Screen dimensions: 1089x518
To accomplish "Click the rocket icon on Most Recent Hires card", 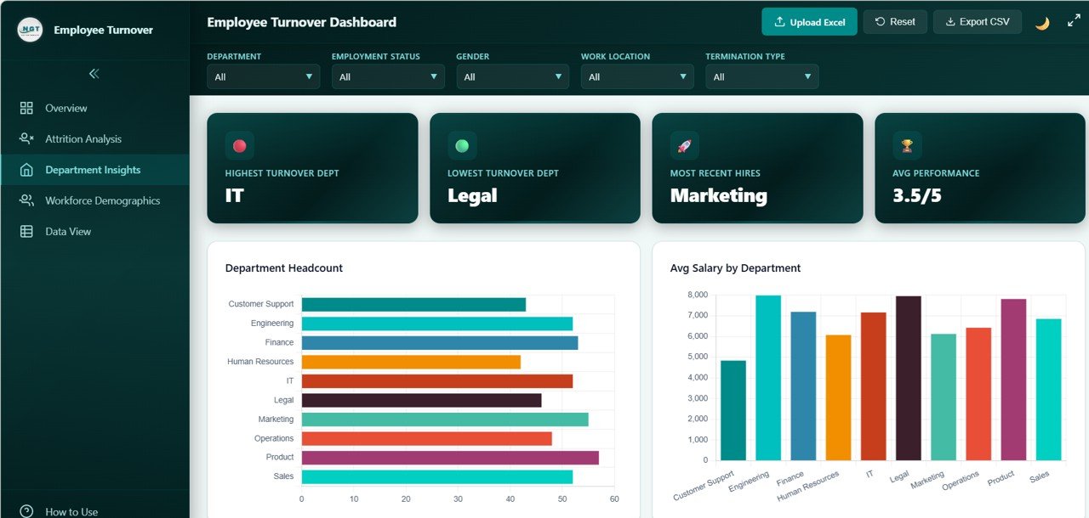I will pyautogui.click(x=685, y=145).
